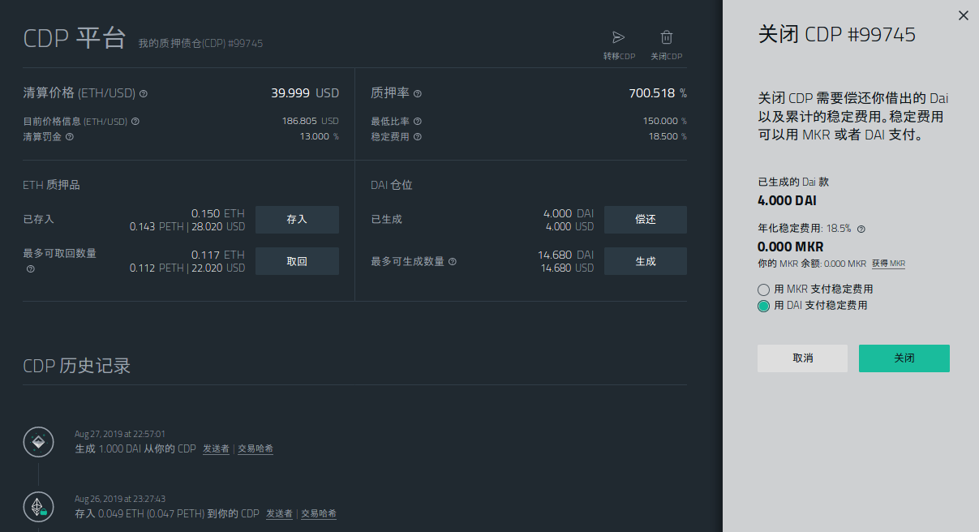Click the 0.150 ETH deposited amount
Screen dimensions: 979x532
pos(217,213)
